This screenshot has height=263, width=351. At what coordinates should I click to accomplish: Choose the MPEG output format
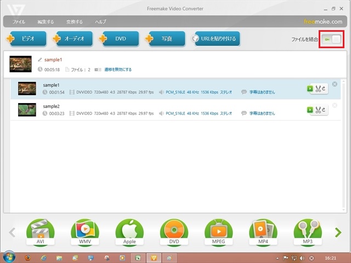point(218,232)
